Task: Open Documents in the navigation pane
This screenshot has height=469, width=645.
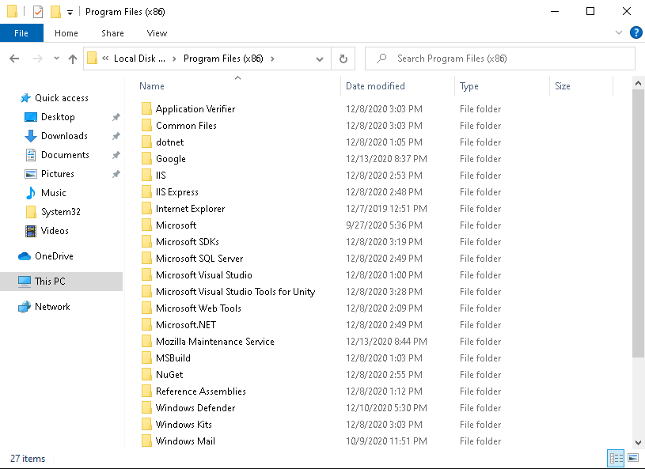Action: [65, 154]
